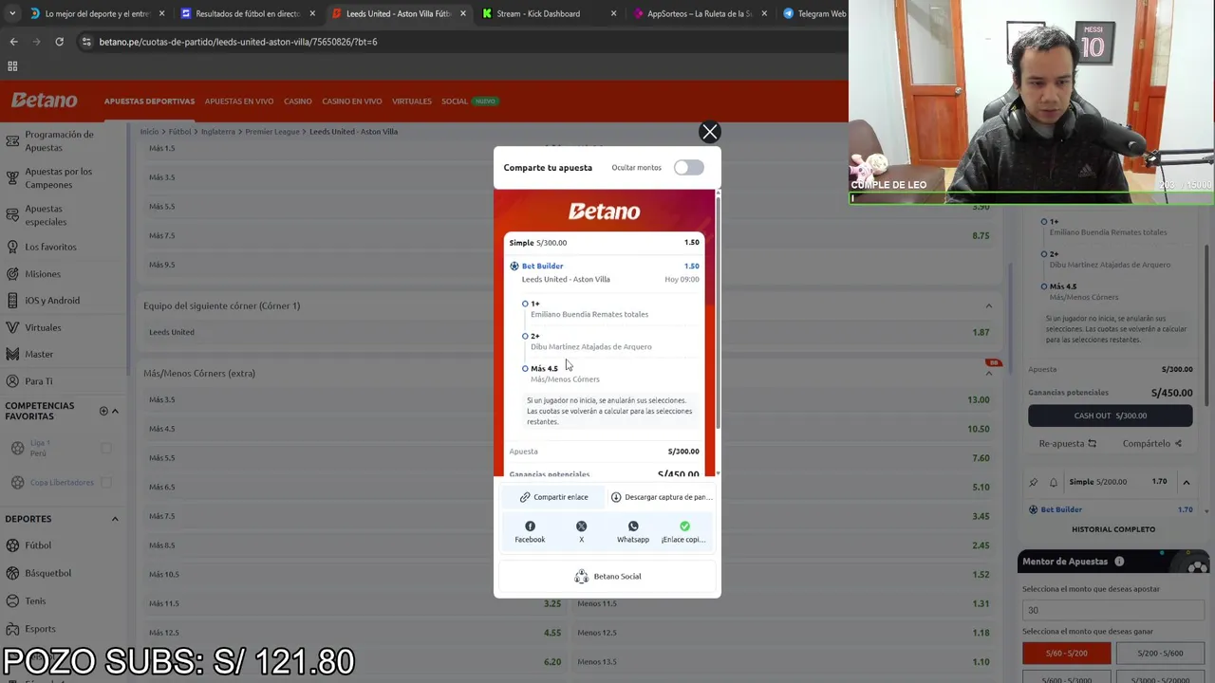Select Básquetbol sport in sidebar

pyautogui.click(x=47, y=573)
